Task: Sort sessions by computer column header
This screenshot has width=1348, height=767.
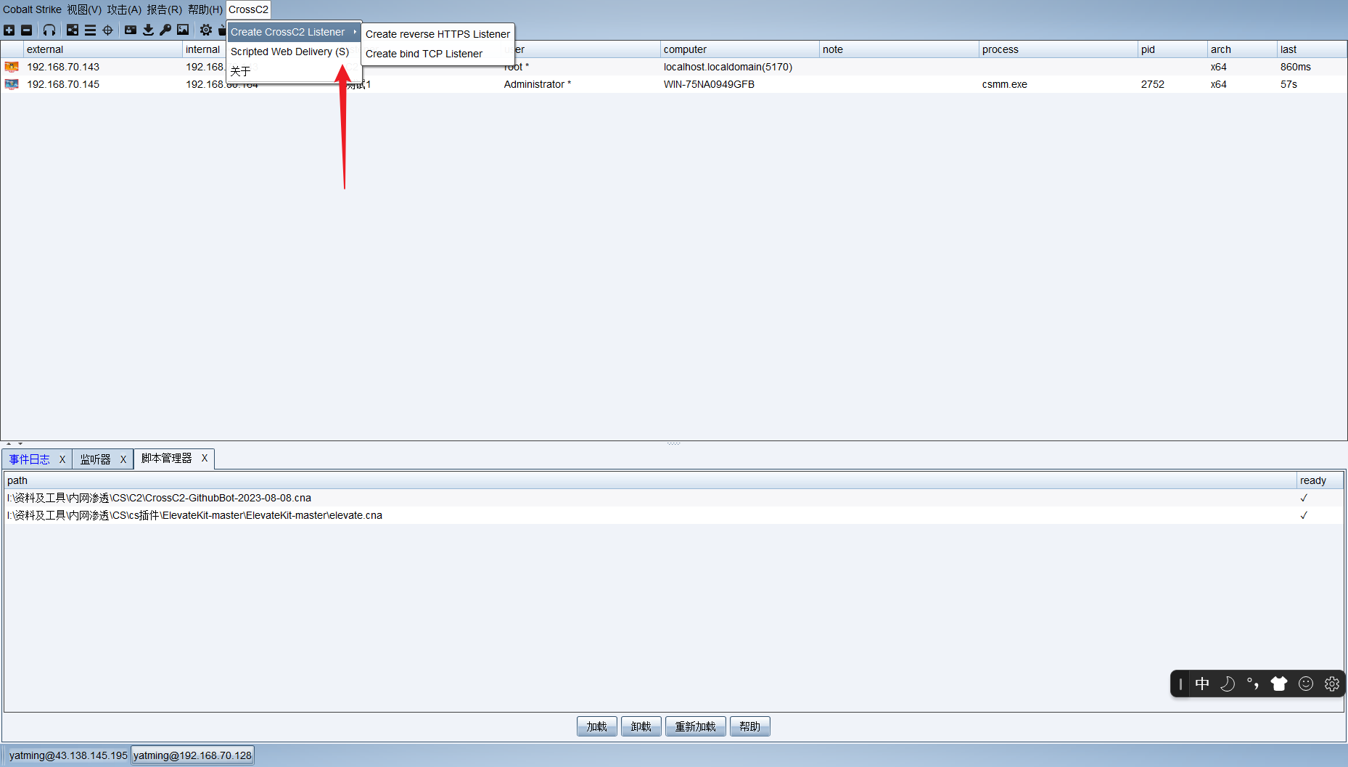Action: [x=740, y=49]
